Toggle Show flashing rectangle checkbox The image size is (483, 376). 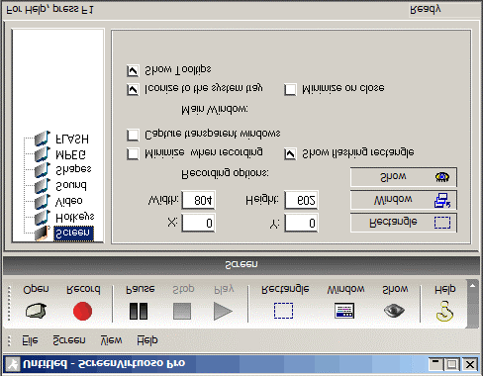point(290,153)
